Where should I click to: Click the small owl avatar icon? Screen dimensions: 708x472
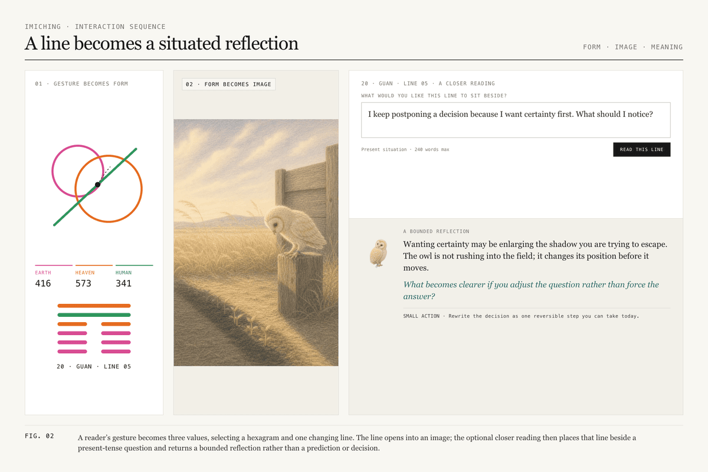[x=378, y=253]
